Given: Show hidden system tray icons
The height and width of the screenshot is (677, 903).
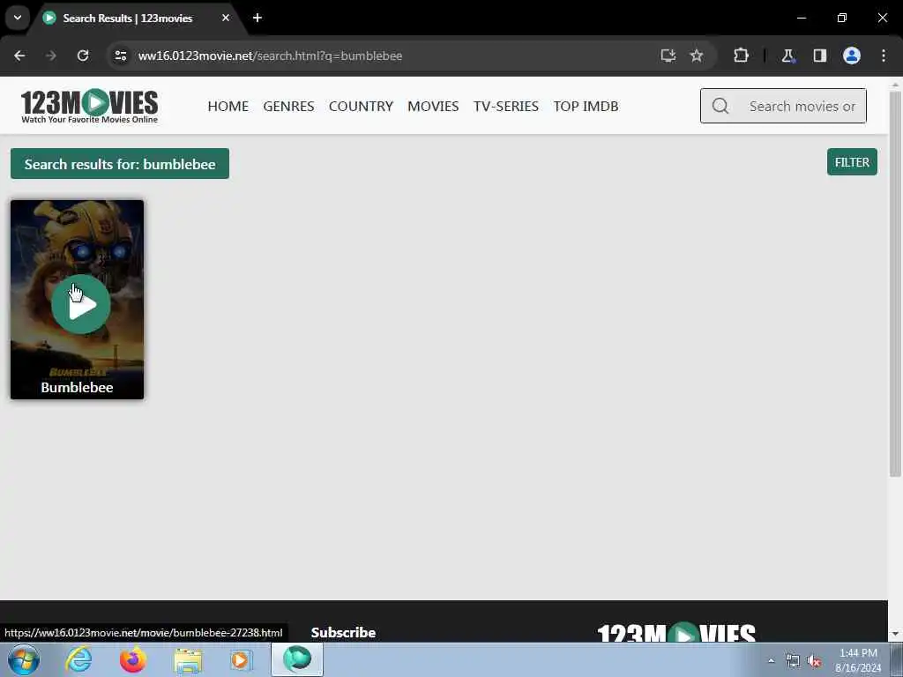Looking at the screenshot, I should pyautogui.click(x=771, y=660).
